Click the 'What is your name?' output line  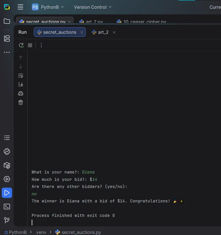pos(63,172)
